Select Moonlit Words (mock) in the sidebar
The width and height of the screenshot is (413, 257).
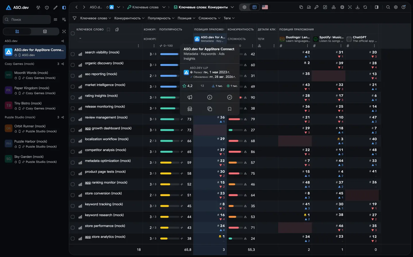pos(35,75)
